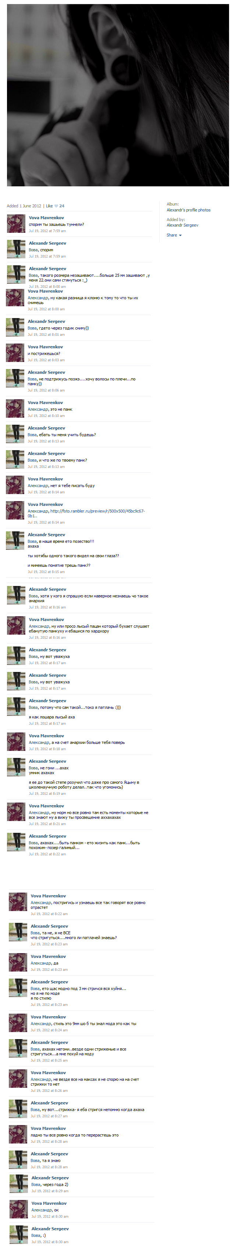232x1252 pixels.
Task: Click Alexandr's avatar beside the 'через года 2)' comment
Action: [19, 1183]
